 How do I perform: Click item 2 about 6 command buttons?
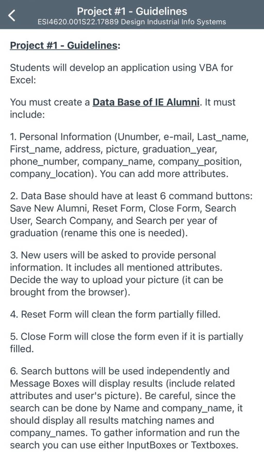[x=131, y=214]
